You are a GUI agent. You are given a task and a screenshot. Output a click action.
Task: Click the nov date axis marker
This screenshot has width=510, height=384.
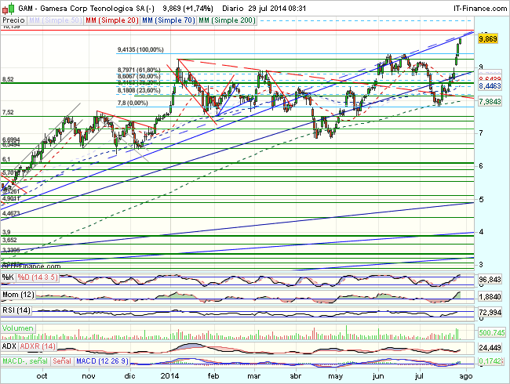click(89, 376)
